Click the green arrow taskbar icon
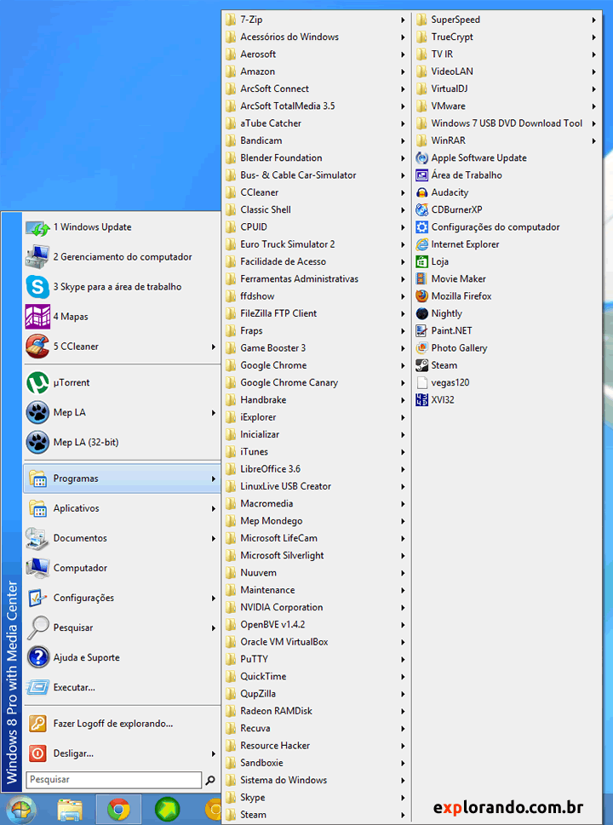The width and height of the screenshot is (613, 825). point(168,810)
